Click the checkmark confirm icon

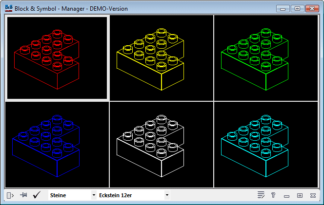coord(37,195)
